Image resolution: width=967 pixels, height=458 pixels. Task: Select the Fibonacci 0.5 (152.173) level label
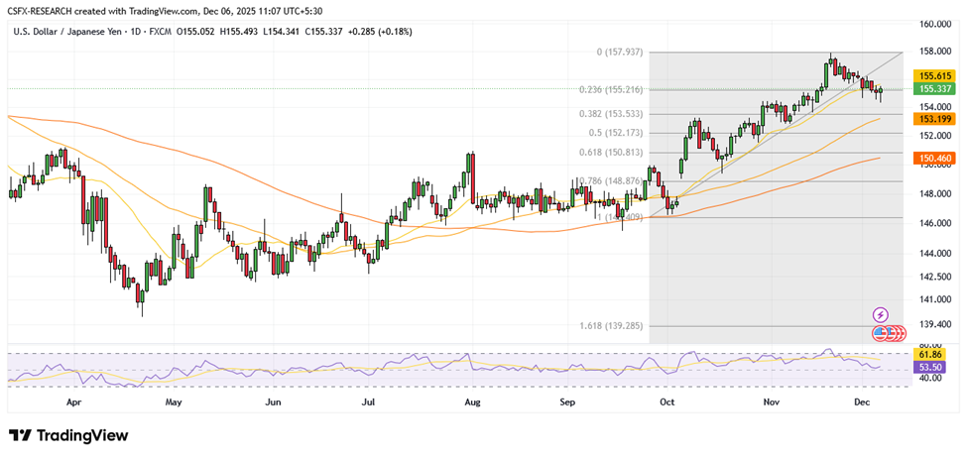tap(614, 132)
